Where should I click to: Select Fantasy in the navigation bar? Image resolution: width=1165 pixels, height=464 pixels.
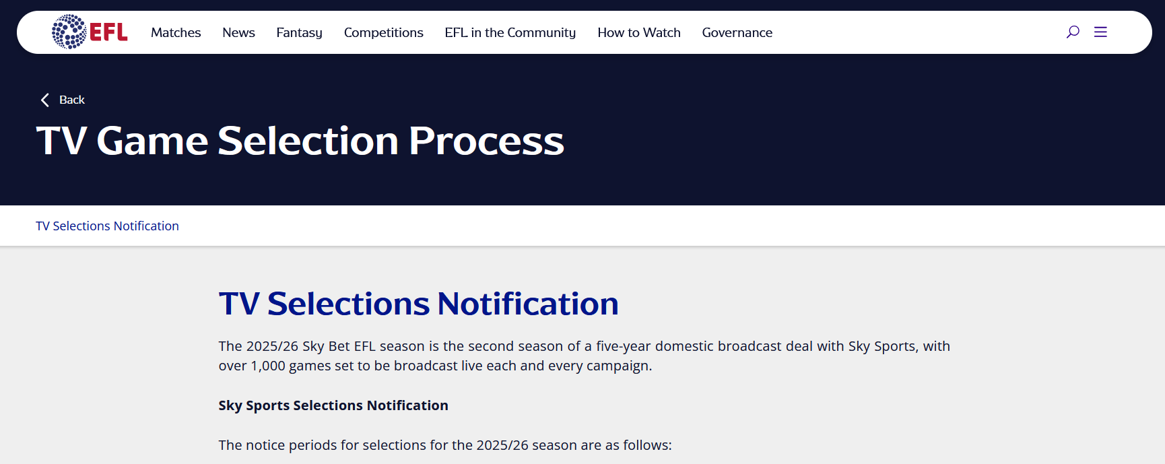coord(299,32)
